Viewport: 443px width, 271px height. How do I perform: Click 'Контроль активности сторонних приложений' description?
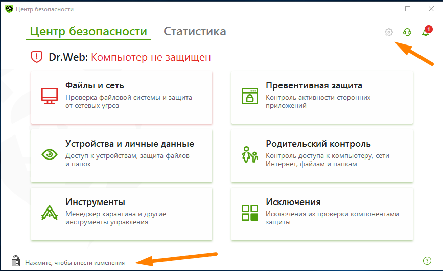[x=318, y=101]
